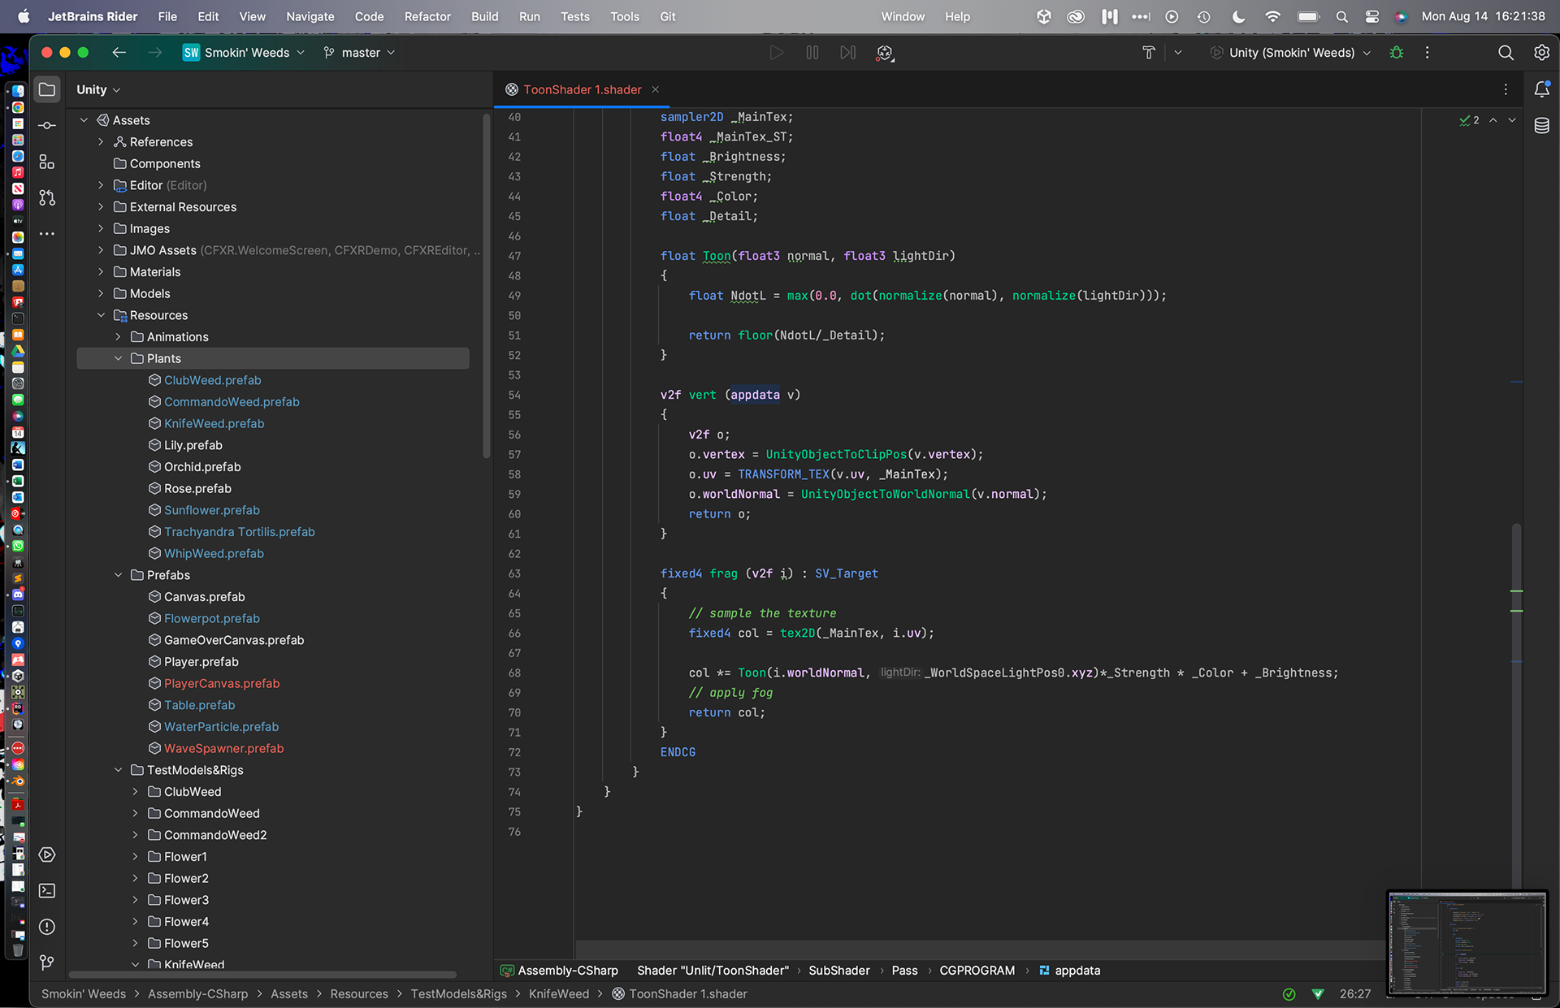Click the Step Unity frame button

[x=847, y=53]
